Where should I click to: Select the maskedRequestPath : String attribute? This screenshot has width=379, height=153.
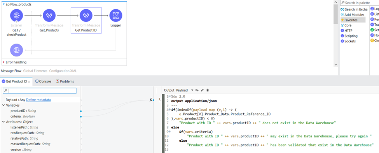[30, 144]
